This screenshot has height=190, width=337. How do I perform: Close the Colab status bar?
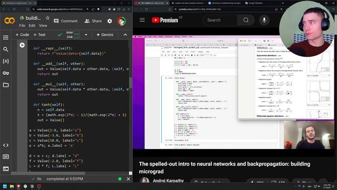coord(128,179)
